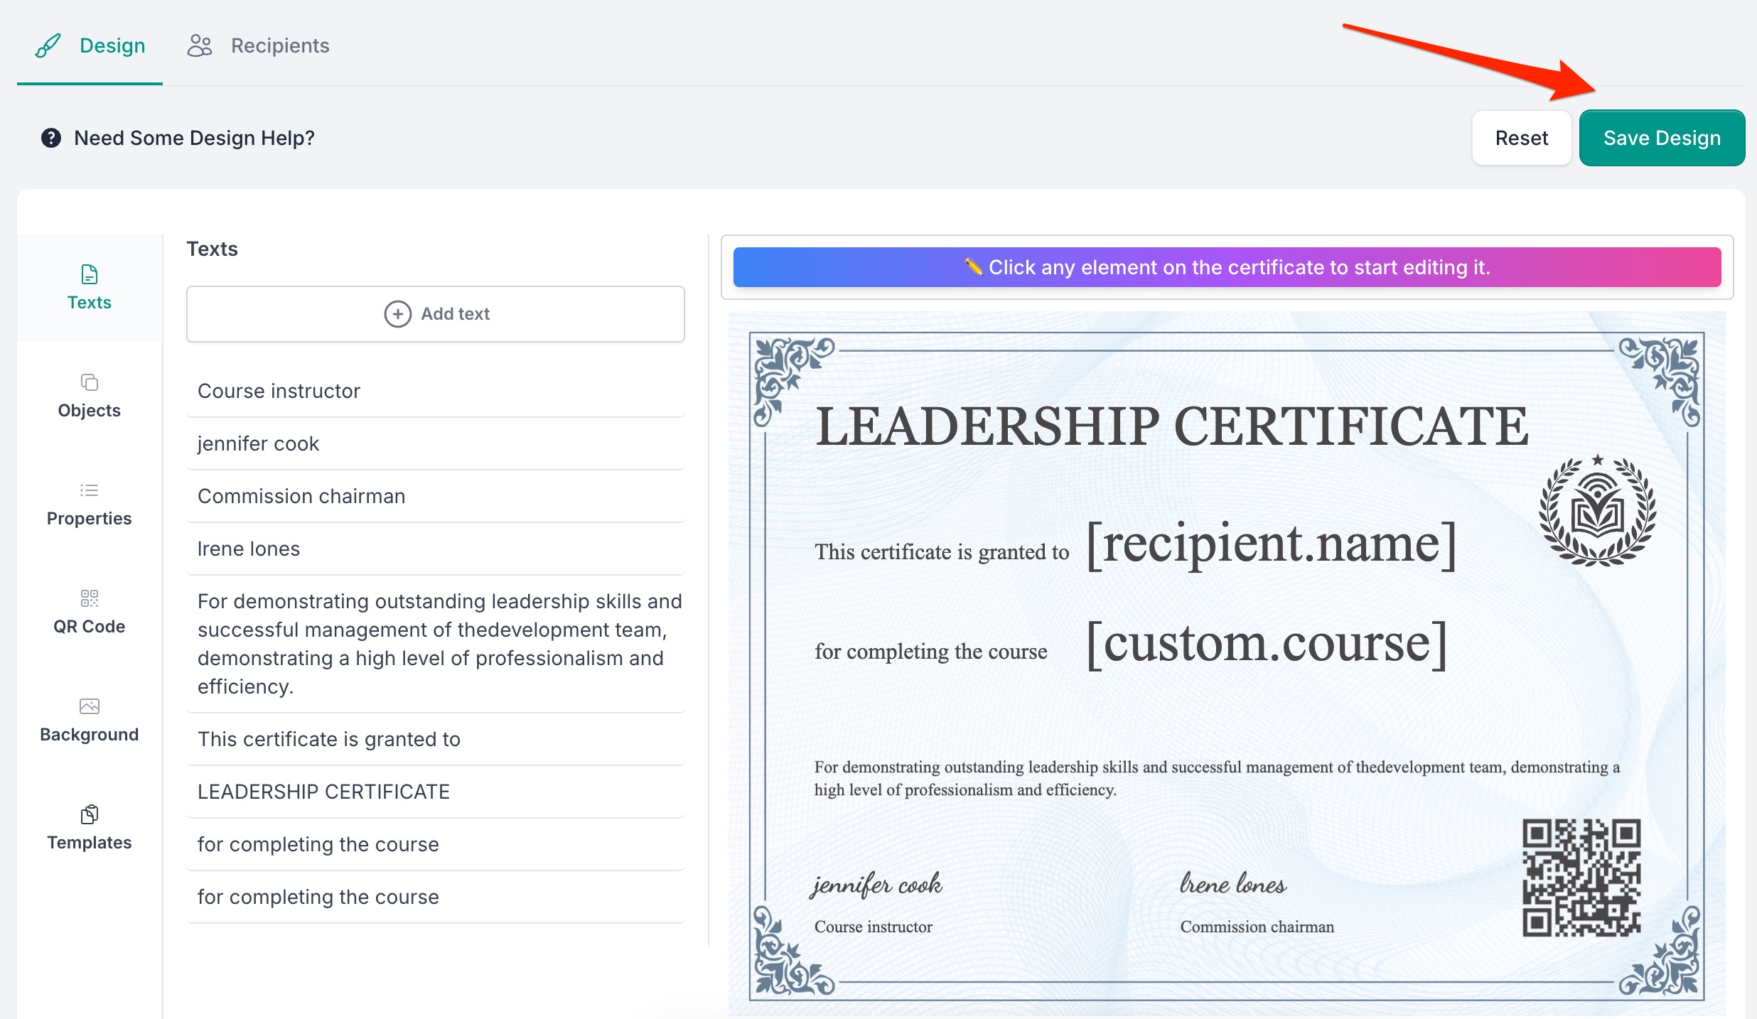Select the 'Course instructor' text item in the list
This screenshot has width=1757, height=1019.
tap(279, 391)
